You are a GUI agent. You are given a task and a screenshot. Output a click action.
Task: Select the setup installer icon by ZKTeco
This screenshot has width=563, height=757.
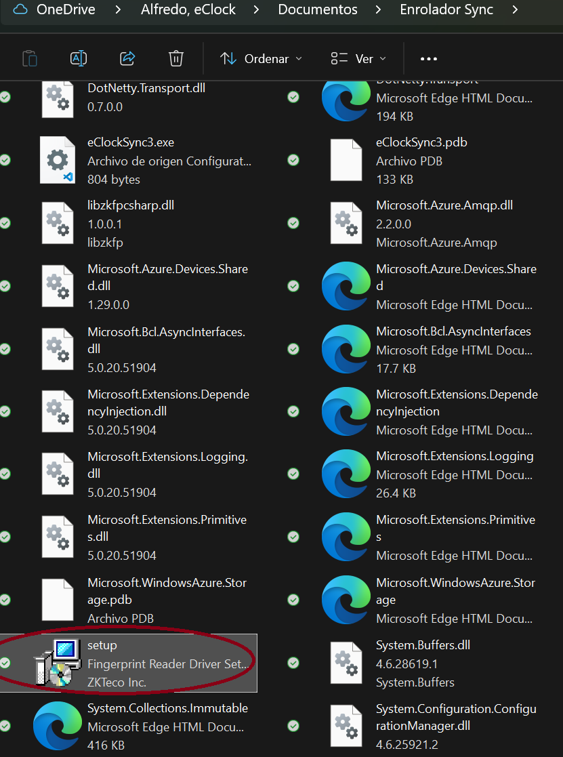(x=58, y=662)
